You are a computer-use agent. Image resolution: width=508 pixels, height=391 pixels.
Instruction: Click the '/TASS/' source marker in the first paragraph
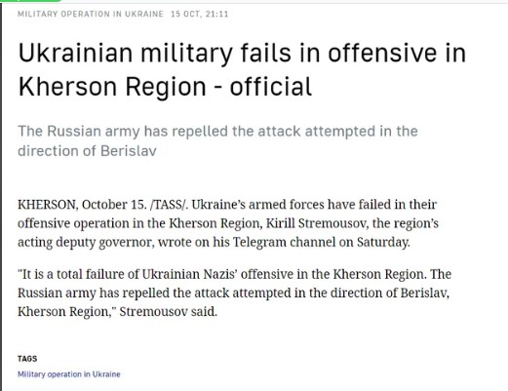(x=169, y=205)
